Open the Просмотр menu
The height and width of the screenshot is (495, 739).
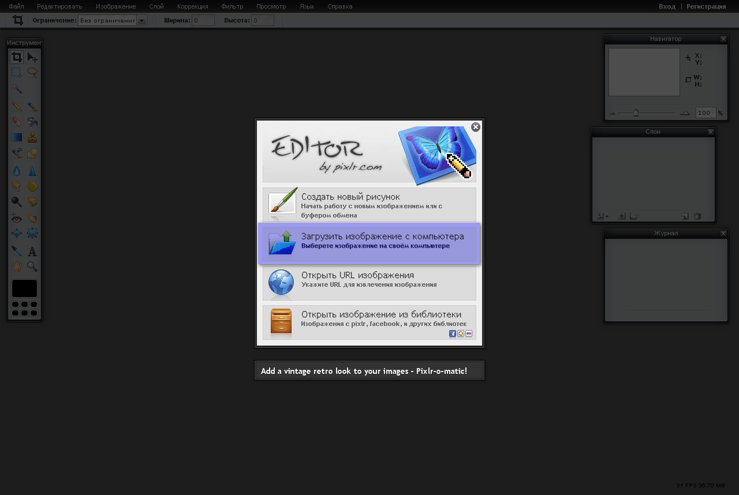coord(271,6)
